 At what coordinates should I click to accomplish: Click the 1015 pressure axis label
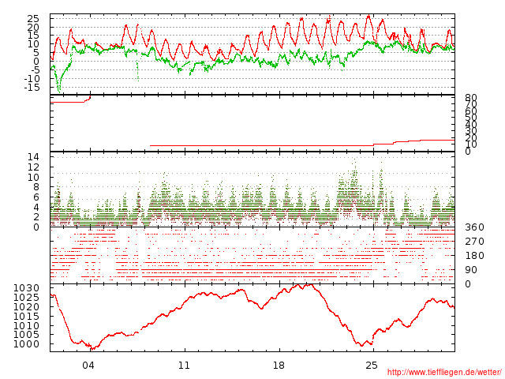[26, 316]
